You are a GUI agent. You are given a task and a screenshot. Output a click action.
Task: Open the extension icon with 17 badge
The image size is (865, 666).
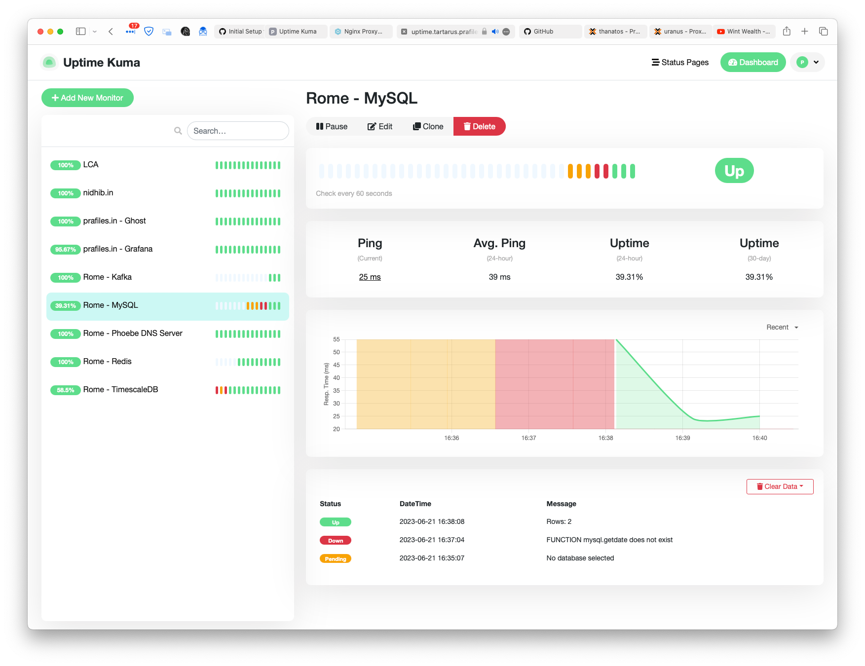tap(131, 31)
